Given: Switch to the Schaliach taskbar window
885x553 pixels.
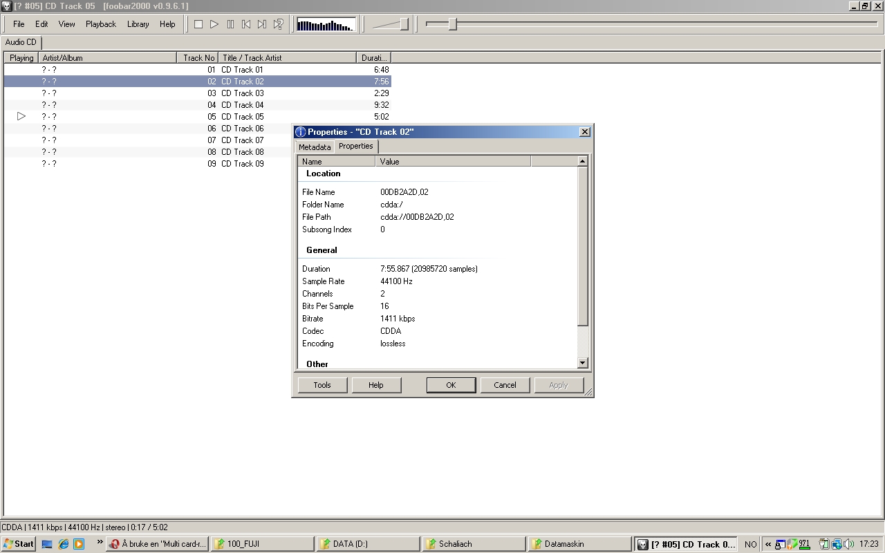Looking at the screenshot, I should point(474,544).
